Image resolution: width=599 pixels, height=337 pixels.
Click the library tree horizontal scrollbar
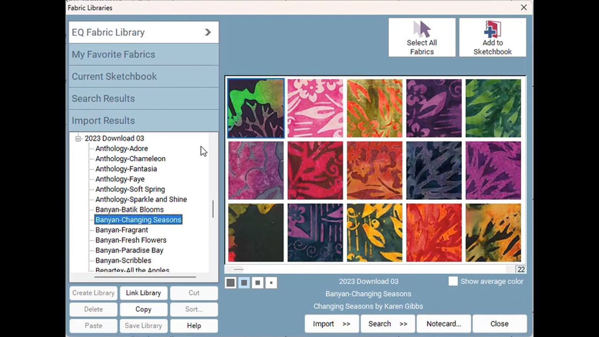pyautogui.click(x=145, y=277)
